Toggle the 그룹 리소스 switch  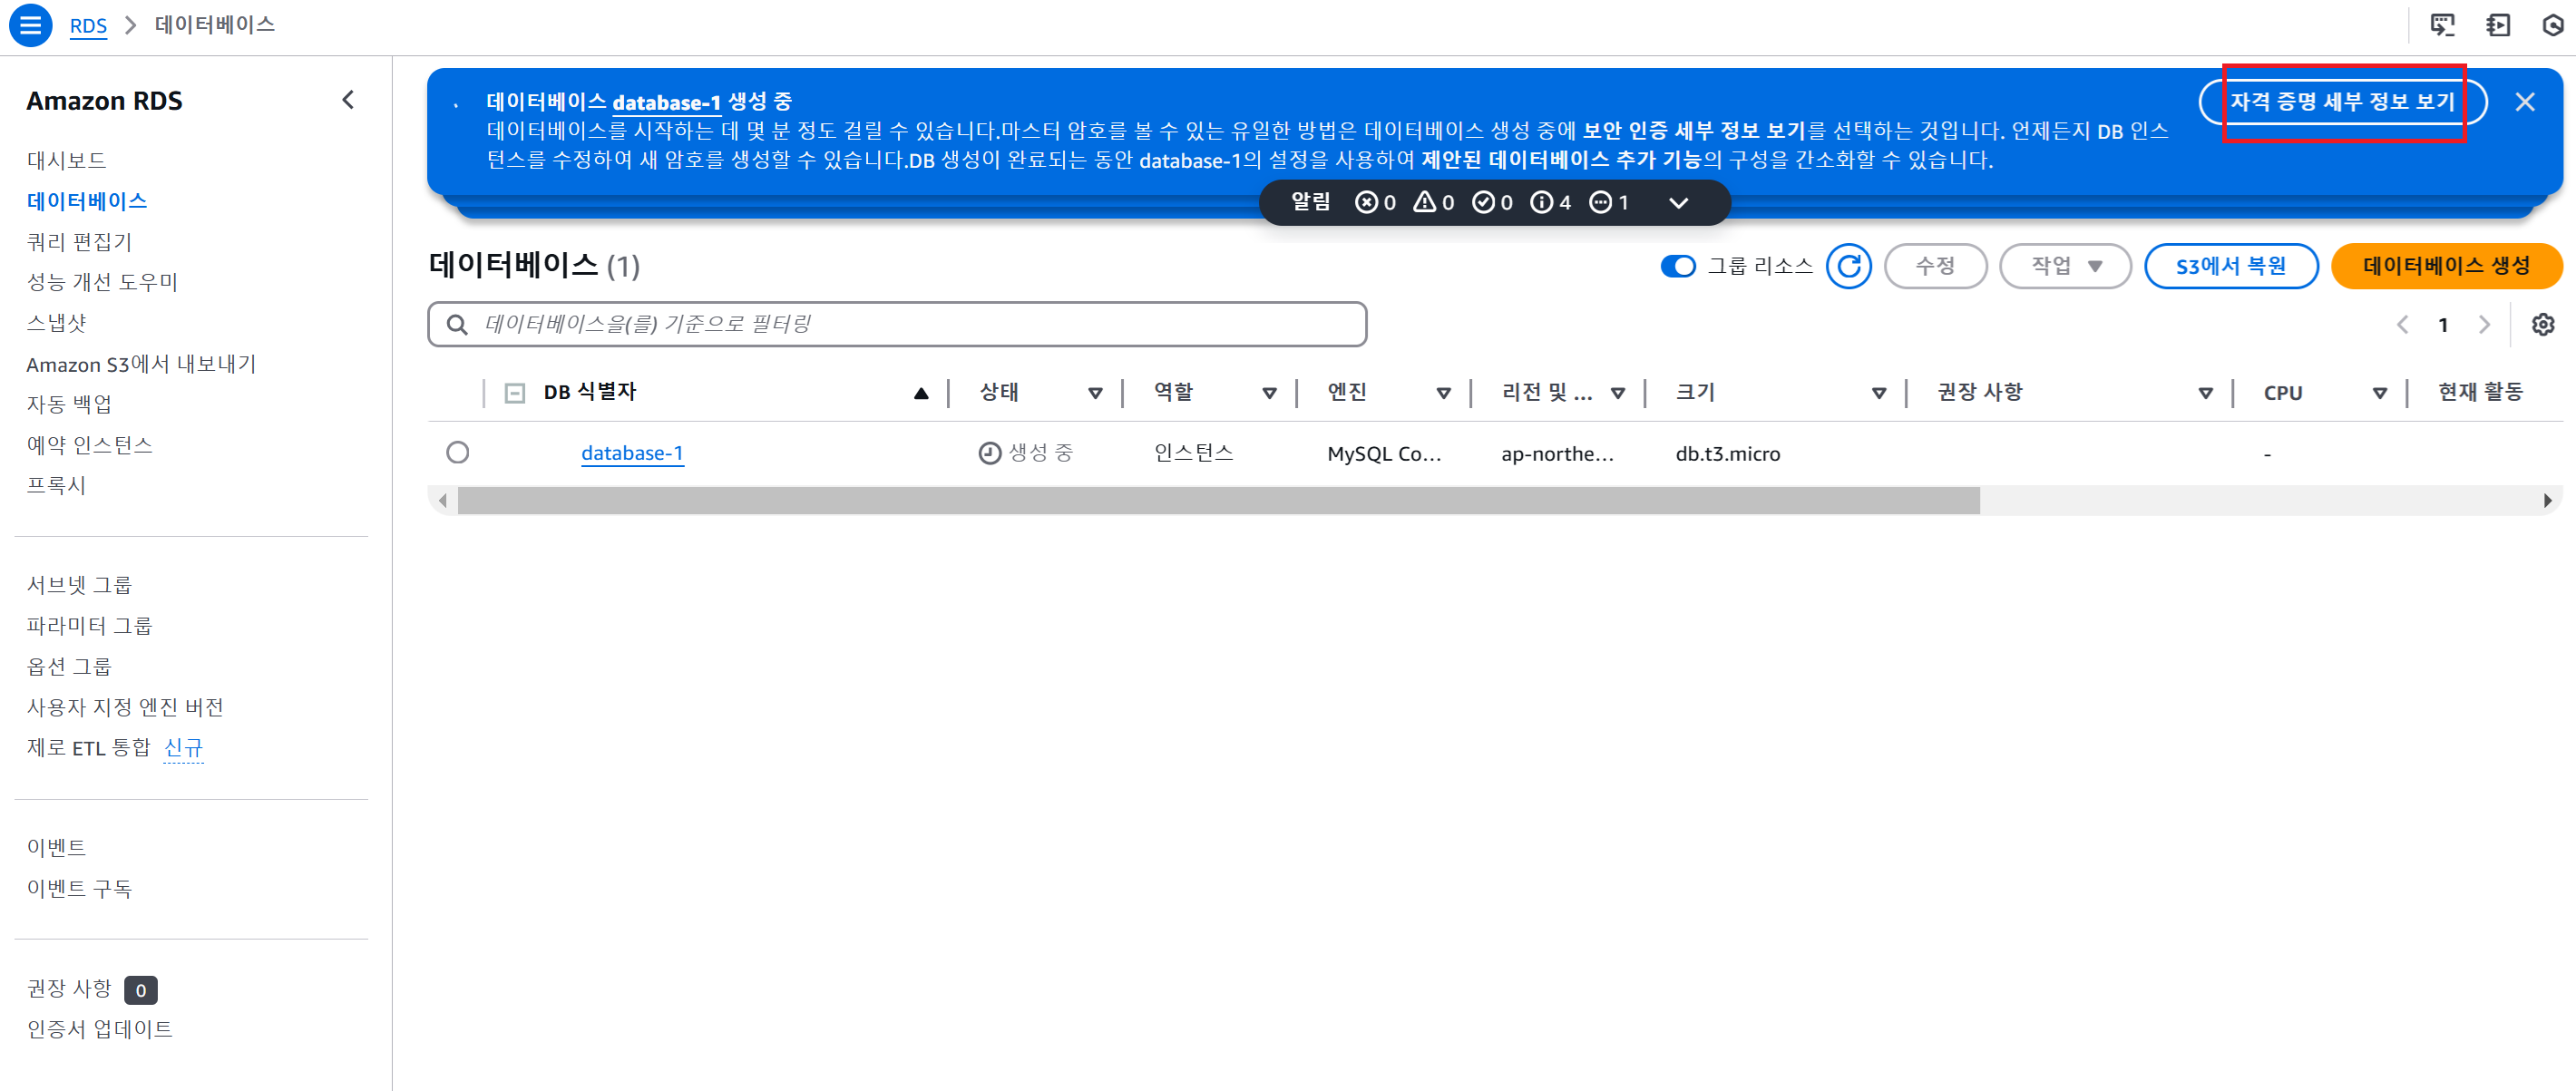[1677, 266]
